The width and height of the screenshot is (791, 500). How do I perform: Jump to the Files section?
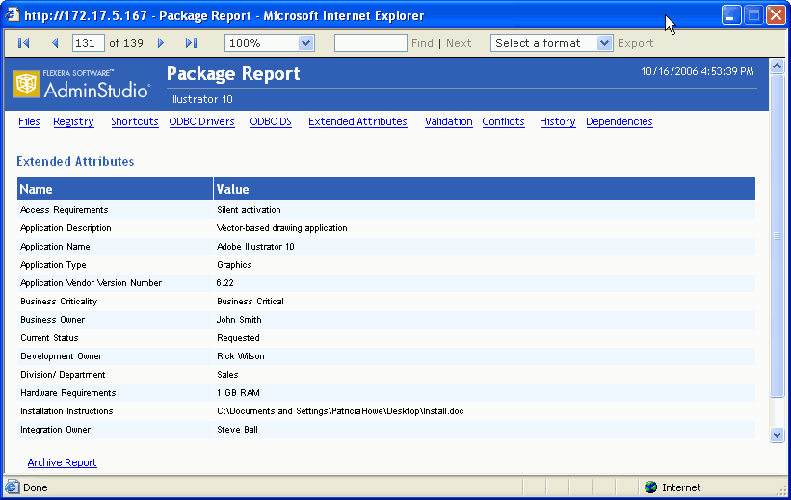pyautogui.click(x=29, y=122)
